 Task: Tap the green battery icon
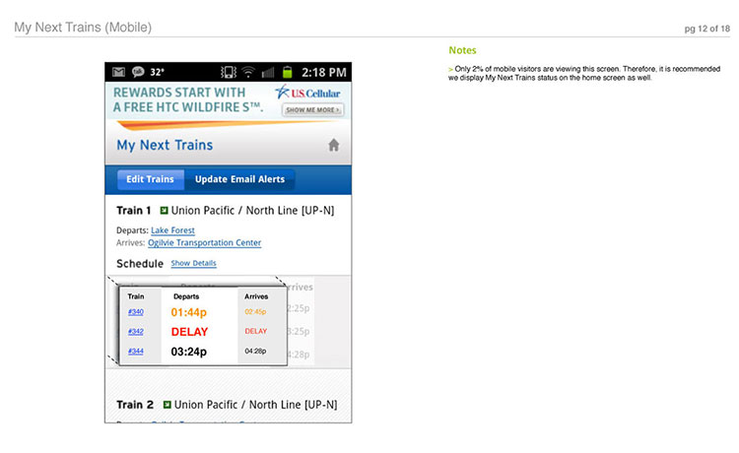[x=287, y=72]
